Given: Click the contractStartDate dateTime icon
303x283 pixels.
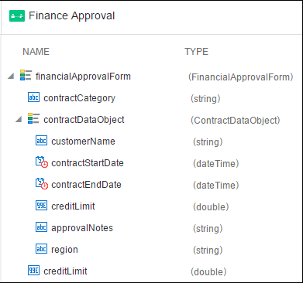Looking at the screenshot, I should pos(42,162).
